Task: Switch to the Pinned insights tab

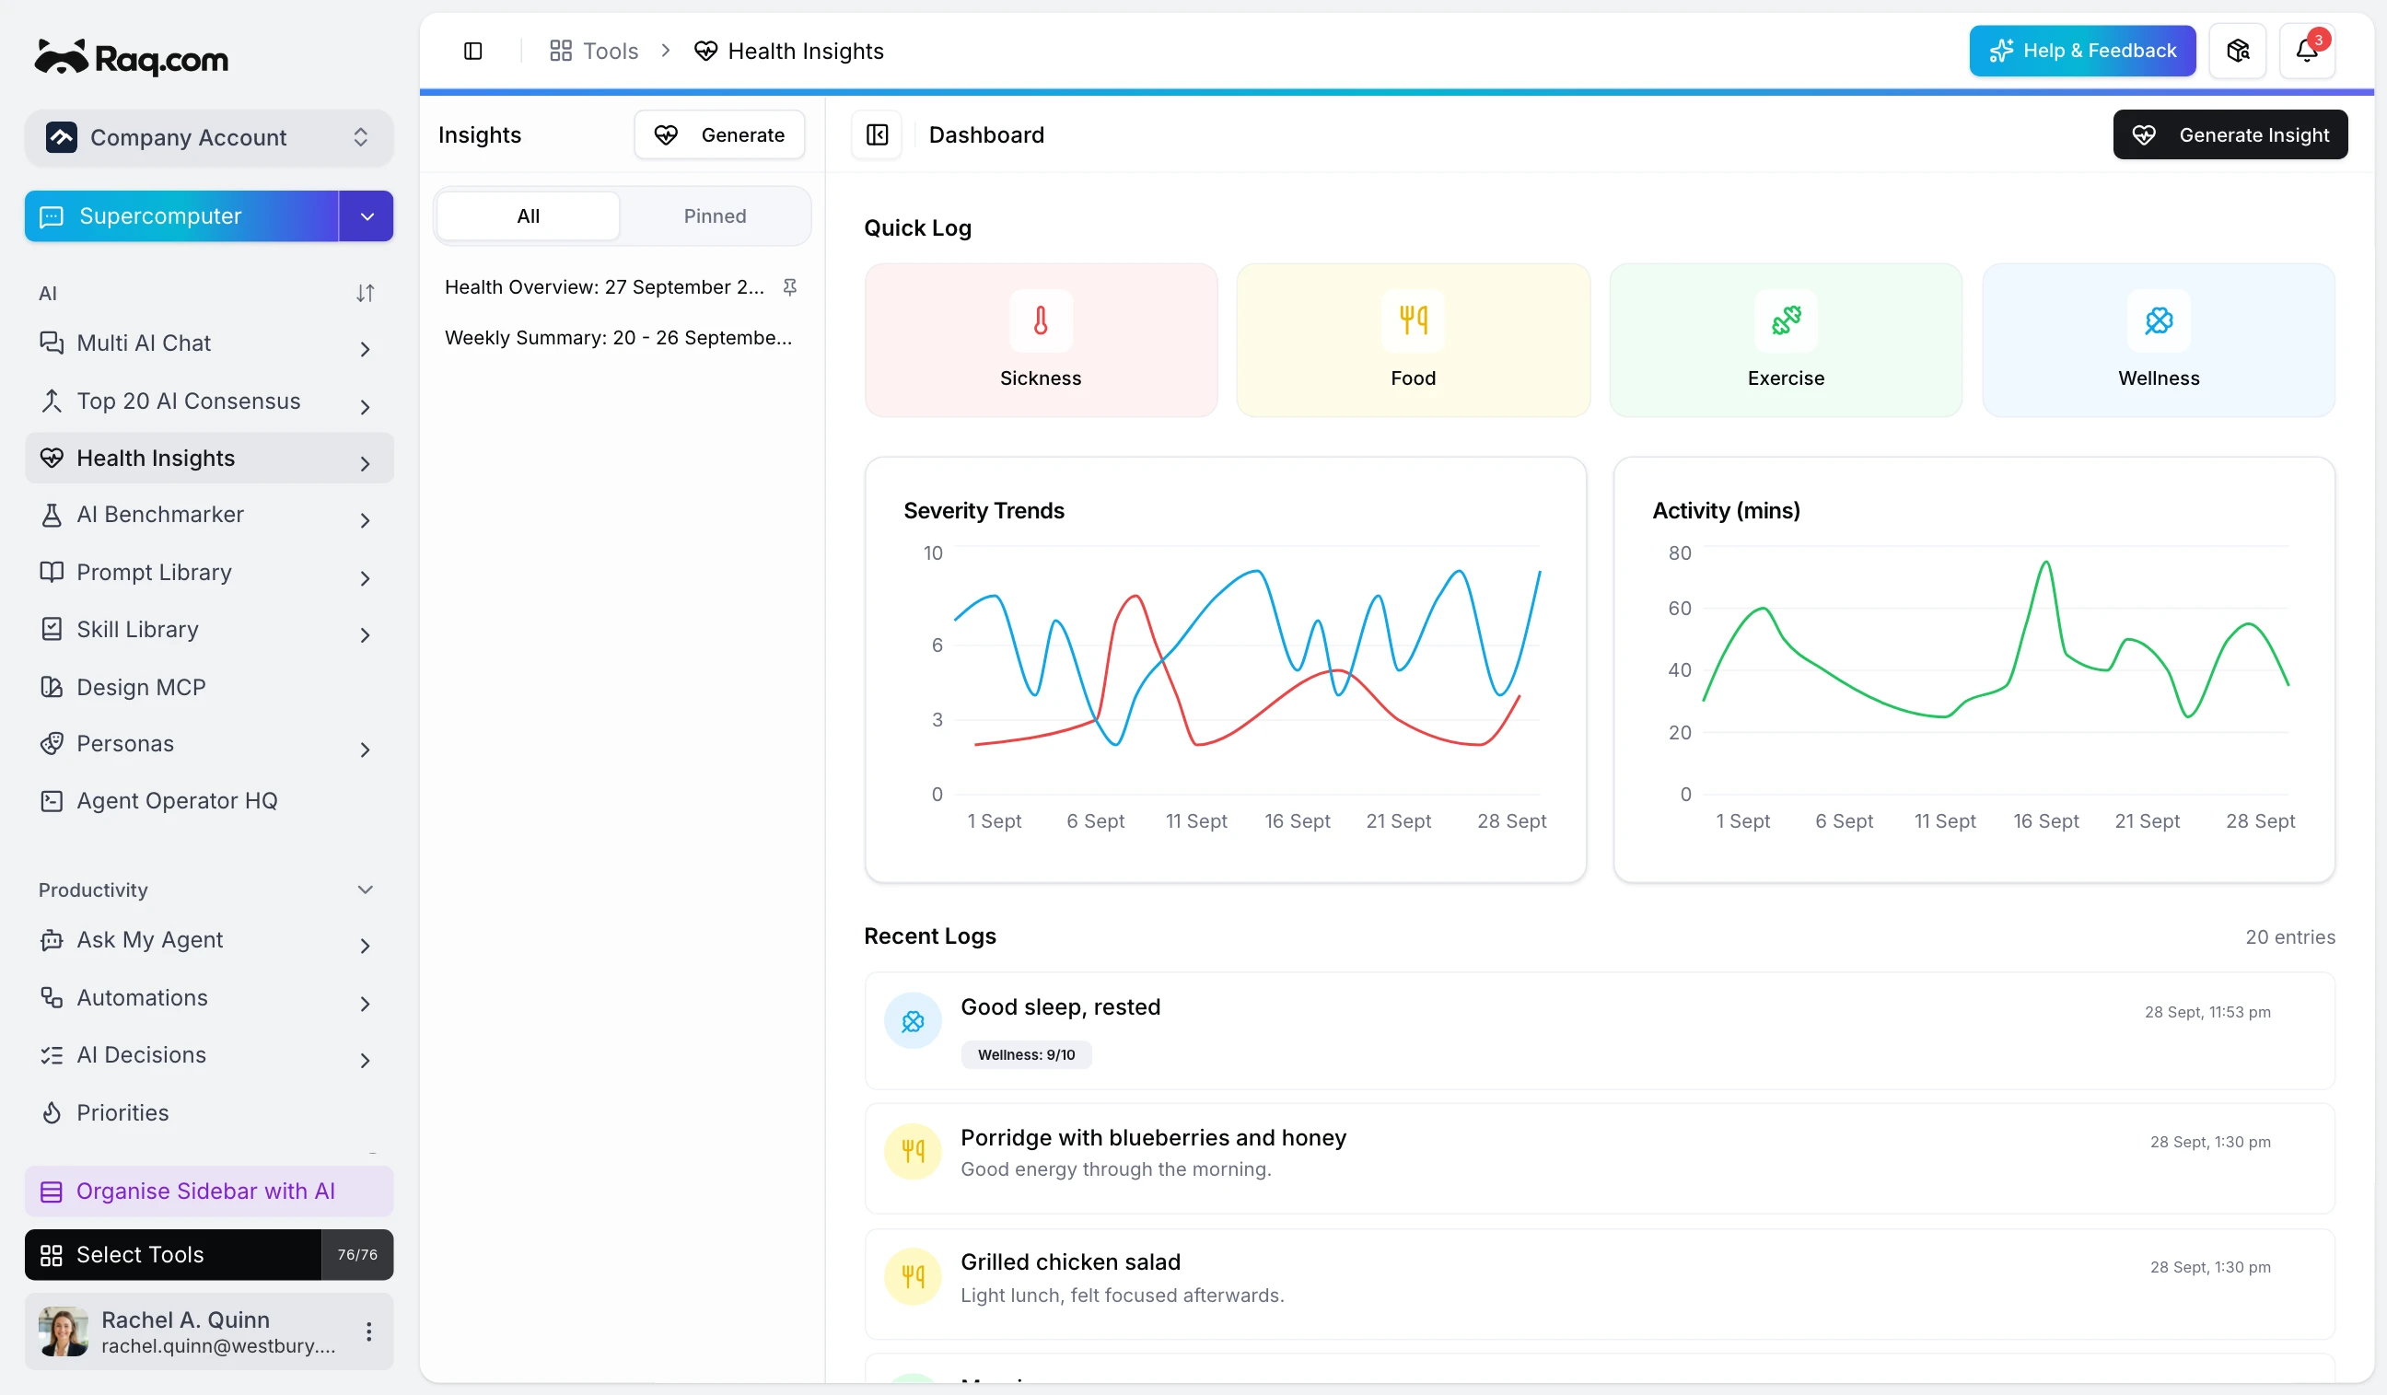Action: 715,216
